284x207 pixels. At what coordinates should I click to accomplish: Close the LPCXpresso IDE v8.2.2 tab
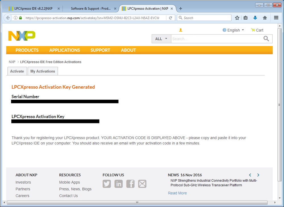(x=59, y=9)
